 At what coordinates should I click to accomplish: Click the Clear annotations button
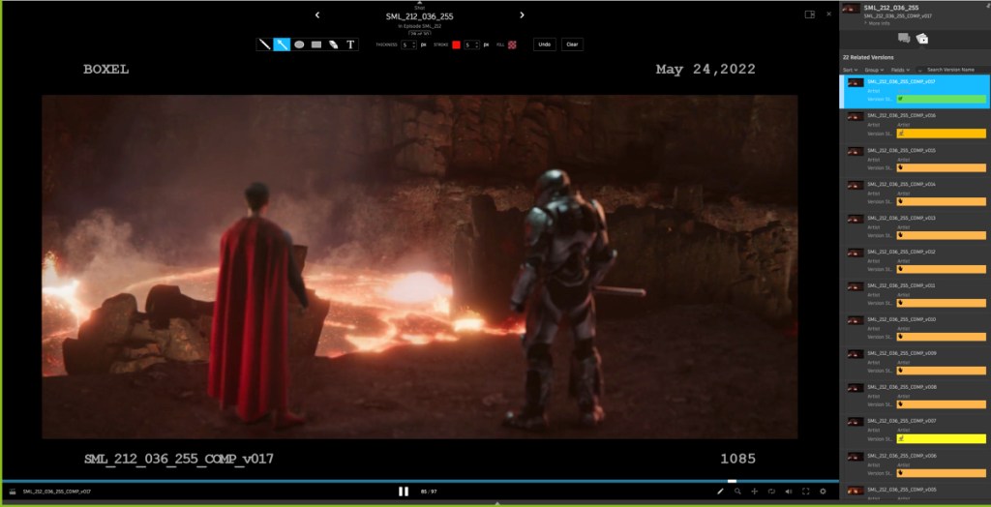pyautogui.click(x=572, y=45)
